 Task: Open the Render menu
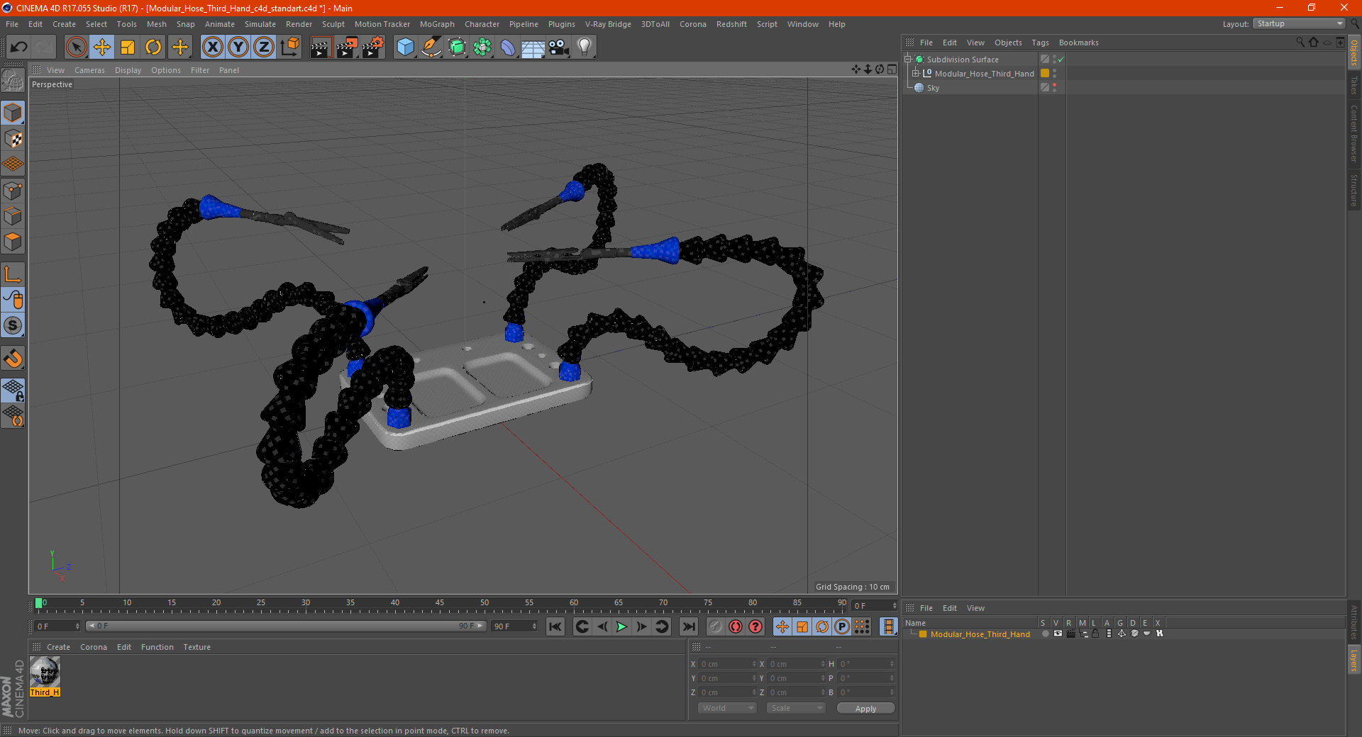point(299,24)
